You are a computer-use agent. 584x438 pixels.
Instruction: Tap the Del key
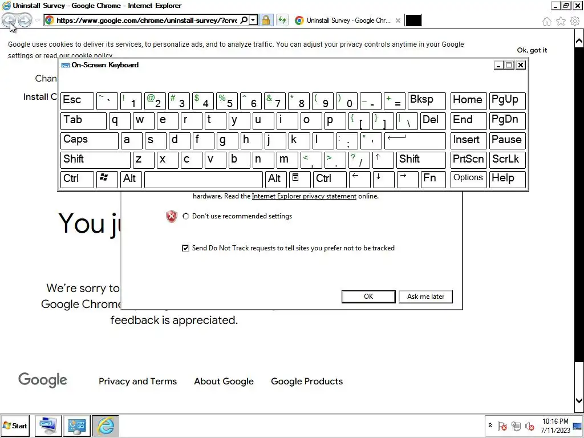433,121
